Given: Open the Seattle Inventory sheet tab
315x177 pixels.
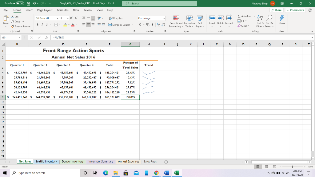Looking at the screenshot, I should (x=46, y=161).
